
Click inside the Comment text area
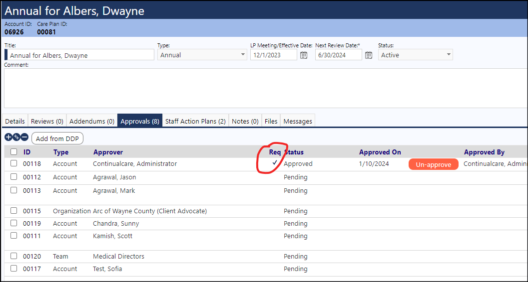coord(266,88)
